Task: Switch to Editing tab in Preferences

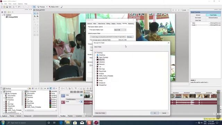Action: pyautogui.click(x=108, y=24)
